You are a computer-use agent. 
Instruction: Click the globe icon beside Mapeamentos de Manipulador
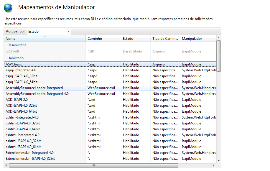(x=8, y=8)
